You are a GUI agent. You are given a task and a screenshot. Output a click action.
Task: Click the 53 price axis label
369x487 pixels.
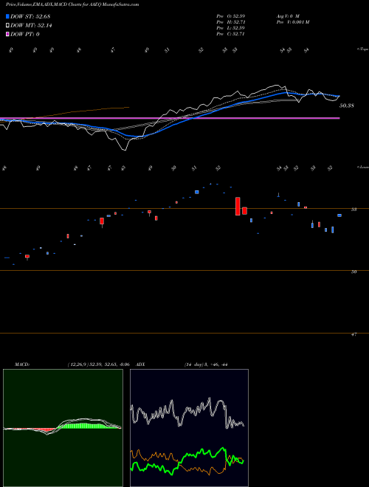point(354,210)
